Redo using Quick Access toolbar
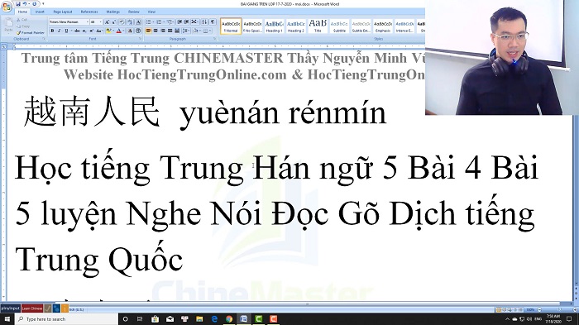The width and height of the screenshot is (579, 325). click(x=34, y=3)
